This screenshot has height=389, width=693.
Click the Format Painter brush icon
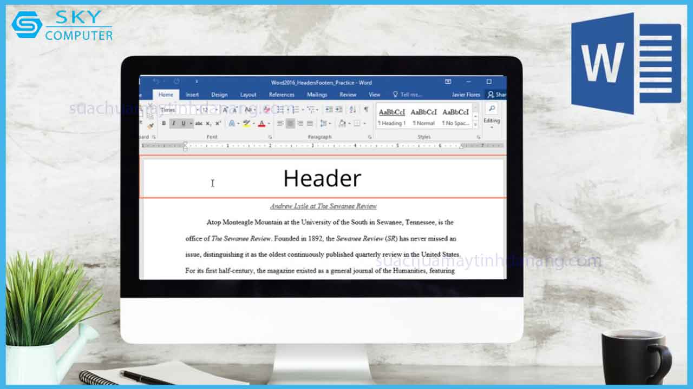click(x=151, y=125)
